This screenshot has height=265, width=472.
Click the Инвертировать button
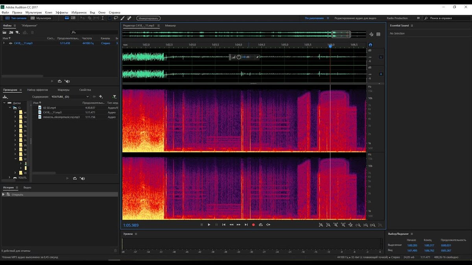[148, 18]
